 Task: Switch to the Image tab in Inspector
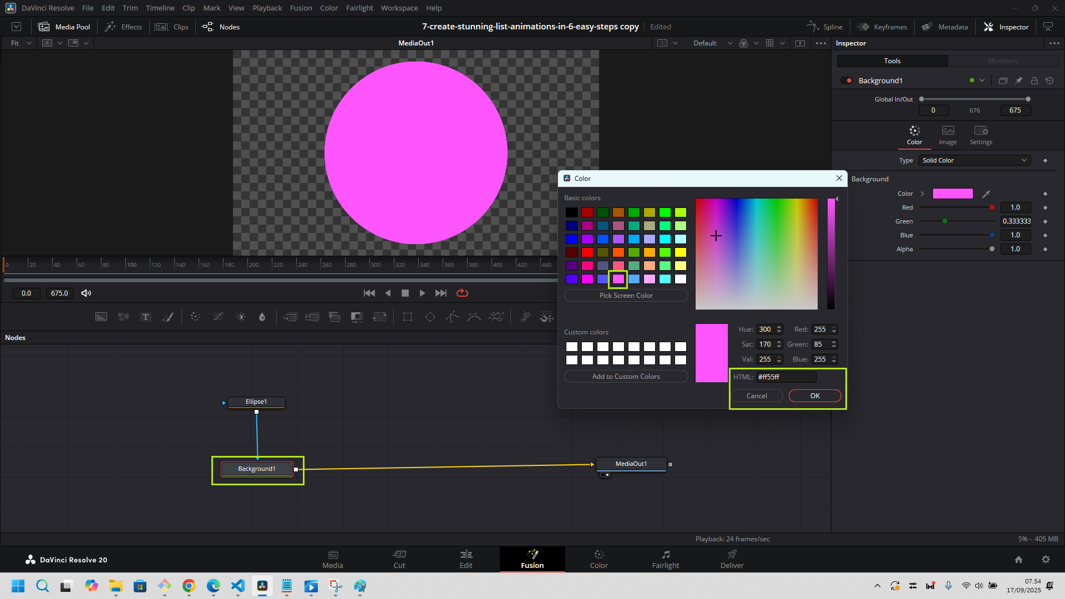click(947, 135)
